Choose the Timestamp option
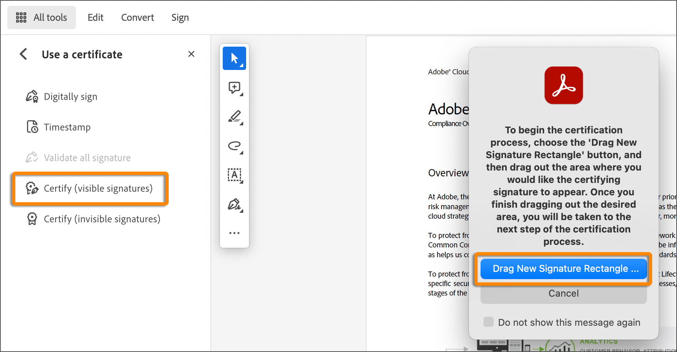The width and height of the screenshot is (677, 352). (67, 127)
